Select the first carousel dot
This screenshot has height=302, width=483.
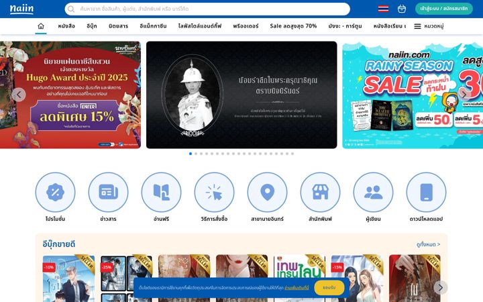[x=191, y=154]
